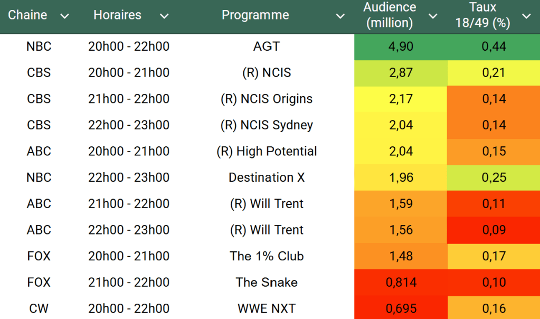Click the Programme column header label
The image size is (540, 319).
(x=255, y=15)
